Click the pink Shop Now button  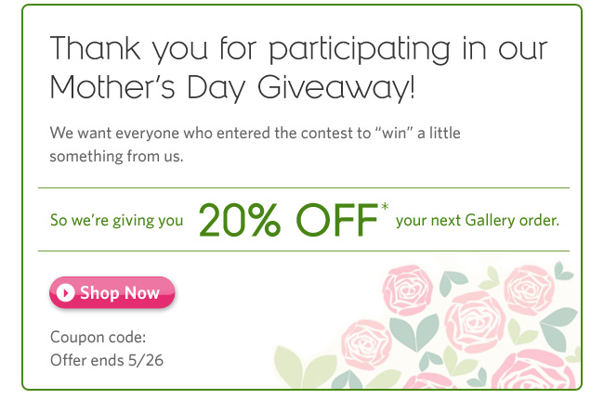[x=112, y=293]
